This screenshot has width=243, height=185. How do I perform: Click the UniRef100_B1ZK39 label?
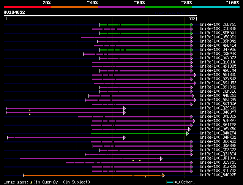pos(218,167)
